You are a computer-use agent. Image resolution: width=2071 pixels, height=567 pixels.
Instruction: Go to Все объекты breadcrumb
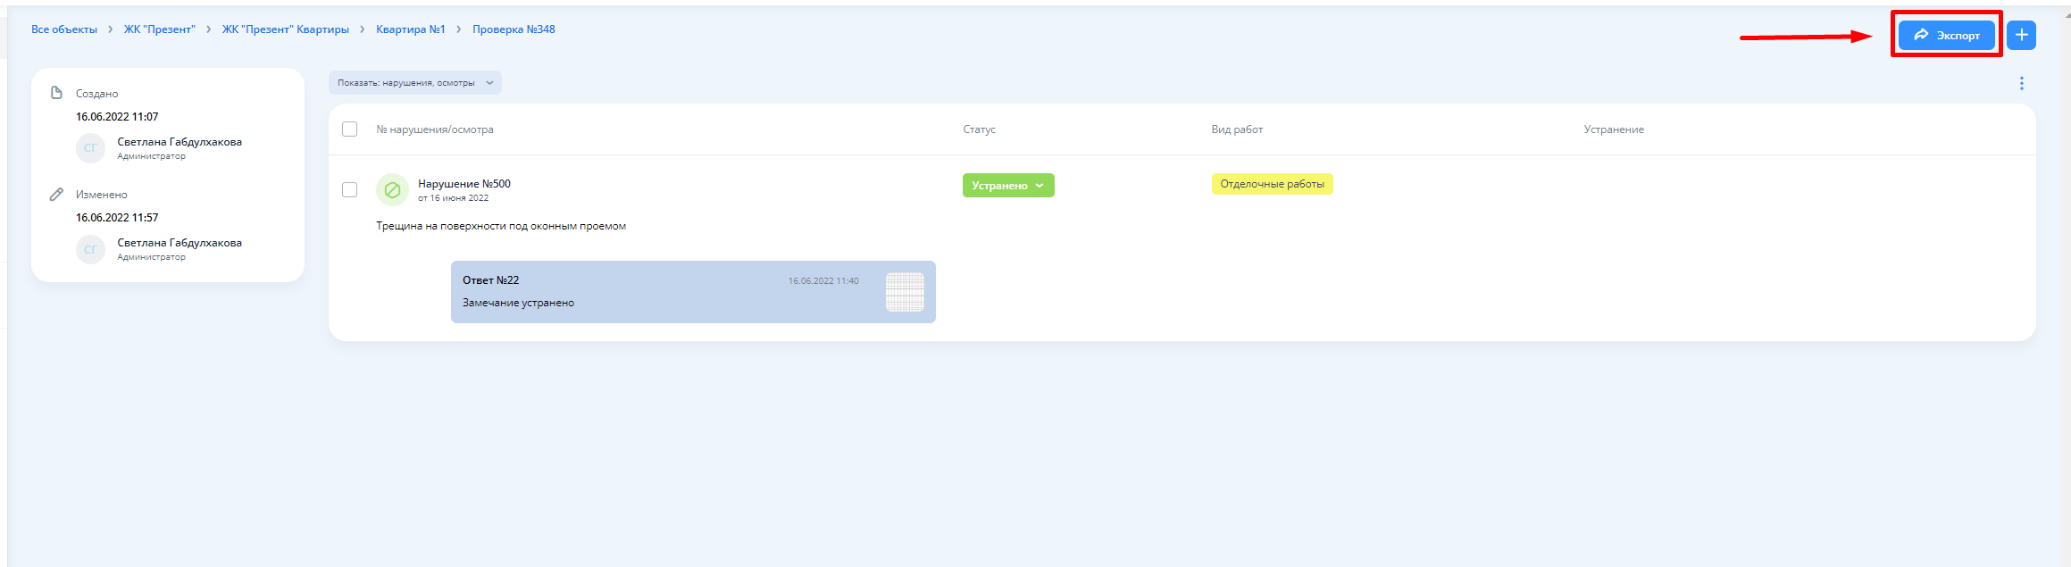[x=64, y=29]
